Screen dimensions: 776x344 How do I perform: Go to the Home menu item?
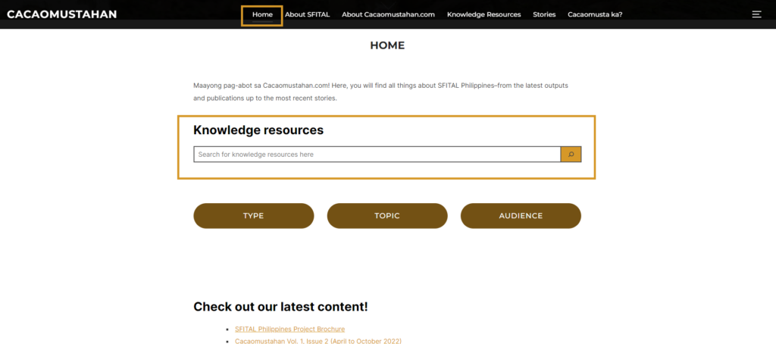click(x=262, y=14)
